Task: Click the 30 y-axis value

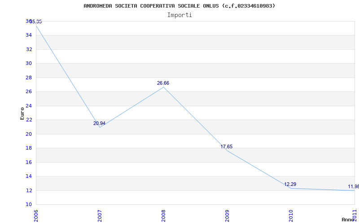Action: tap(29, 63)
